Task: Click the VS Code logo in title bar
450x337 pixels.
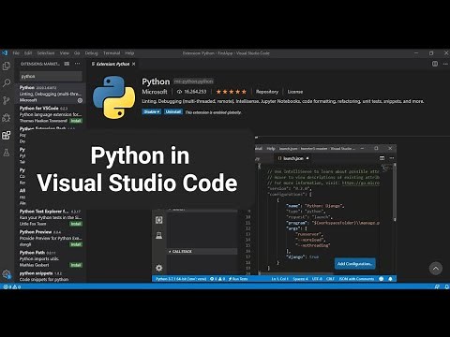Action: pos(5,52)
